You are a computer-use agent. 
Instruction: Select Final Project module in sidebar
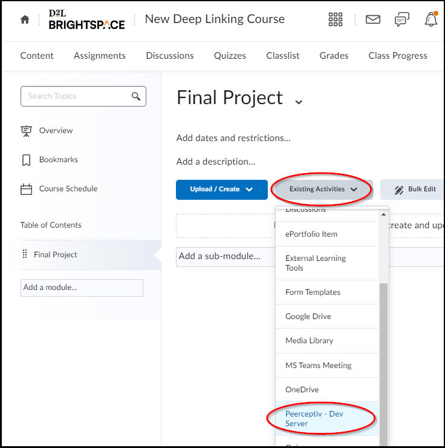91,254
